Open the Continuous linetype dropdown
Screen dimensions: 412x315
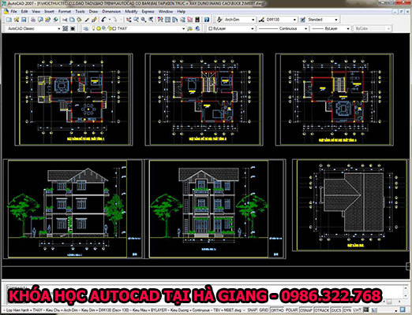click(x=283, y=28)
